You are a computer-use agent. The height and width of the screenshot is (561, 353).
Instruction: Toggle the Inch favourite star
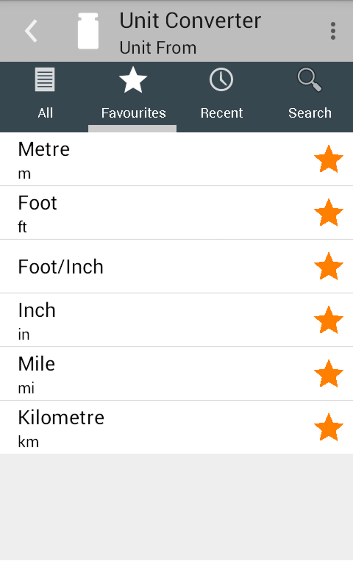coord(328,320)
